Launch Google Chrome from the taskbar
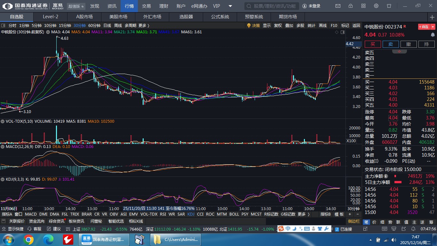 [28, 240]
